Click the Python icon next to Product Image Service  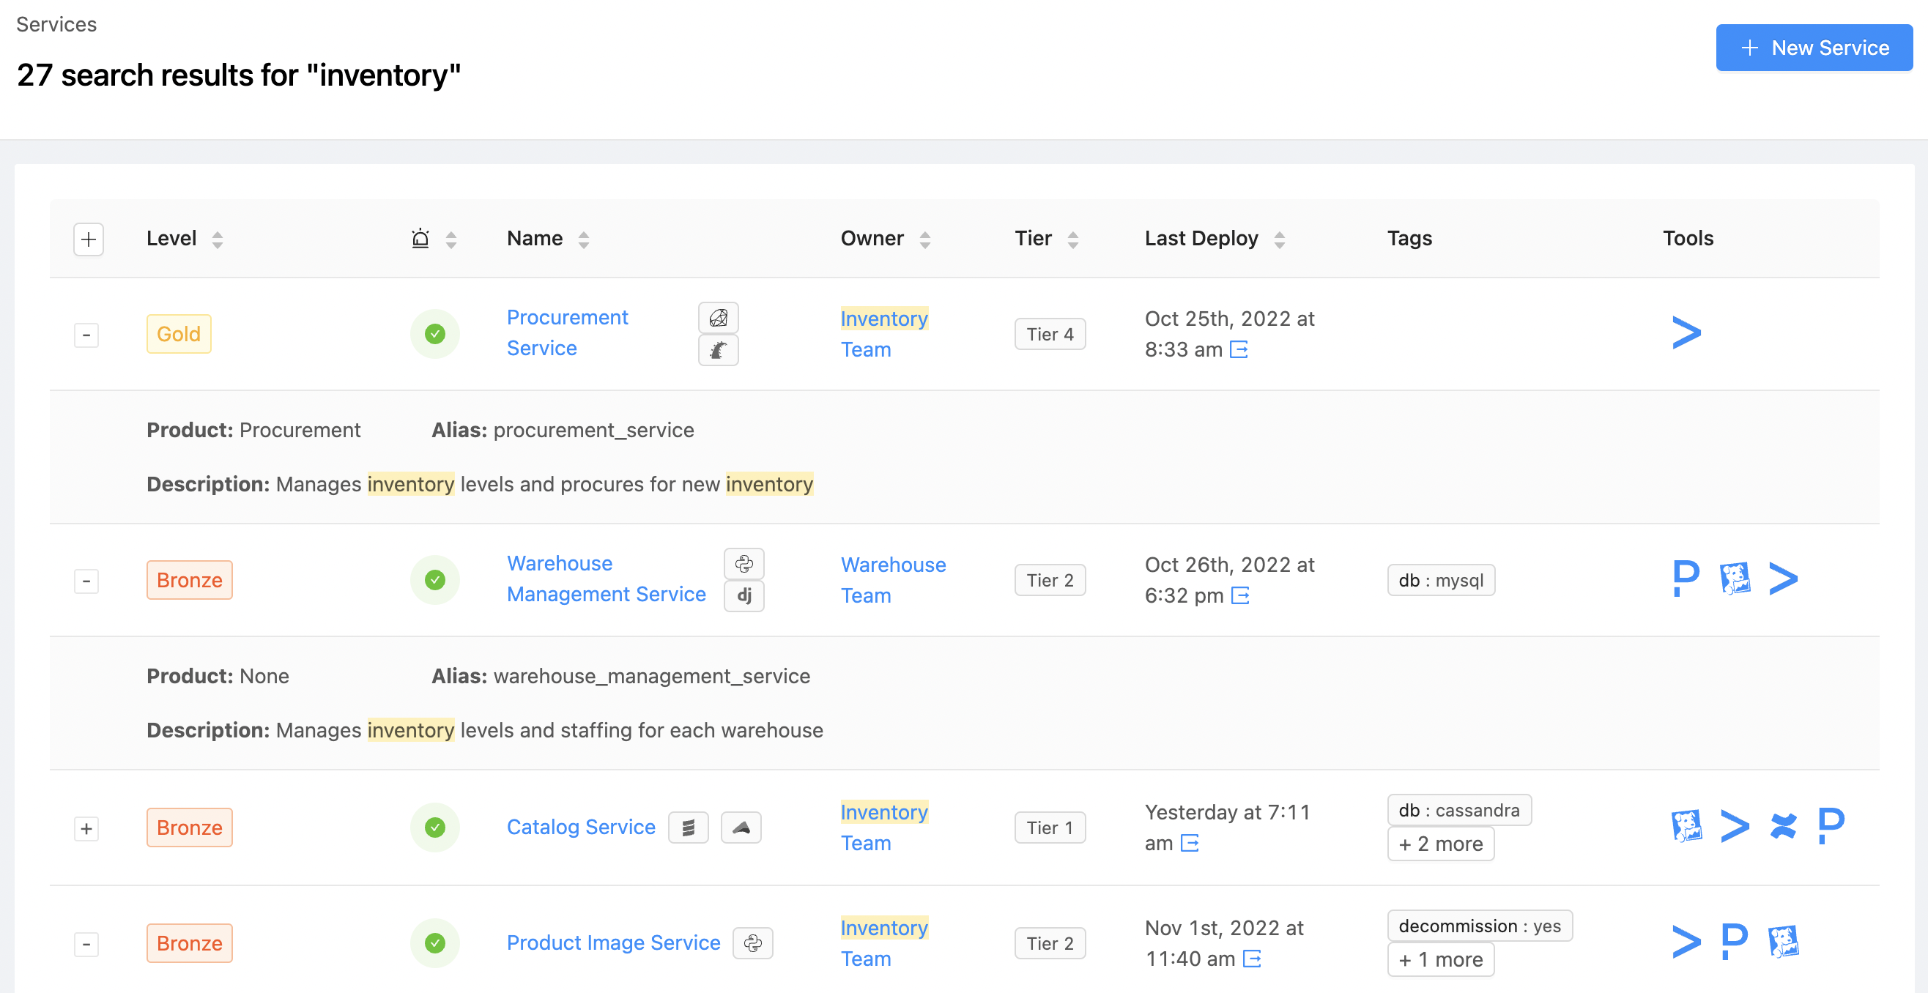(752, 943)
